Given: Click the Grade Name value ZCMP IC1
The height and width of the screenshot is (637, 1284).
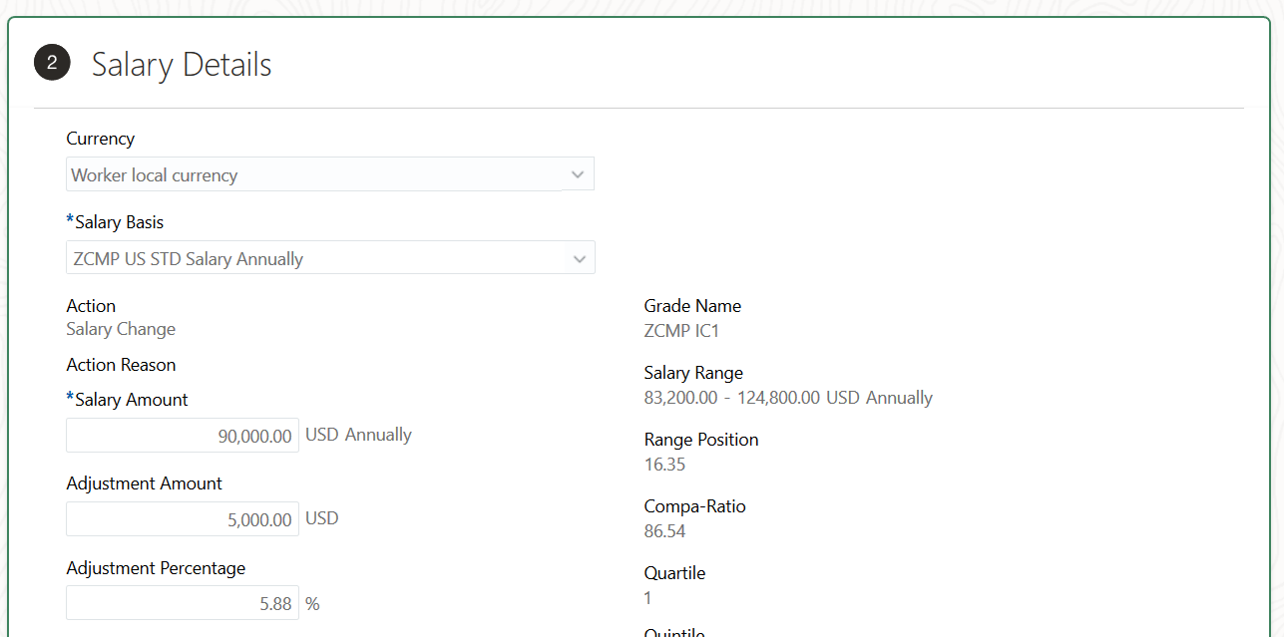Looking at the screenshot, I should 681,331.
